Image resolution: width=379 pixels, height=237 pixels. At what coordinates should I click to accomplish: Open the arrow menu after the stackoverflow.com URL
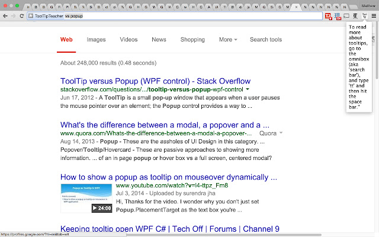coord(248,89)
